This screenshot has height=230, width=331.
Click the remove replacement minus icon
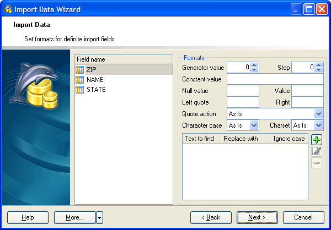coord(317,163)
